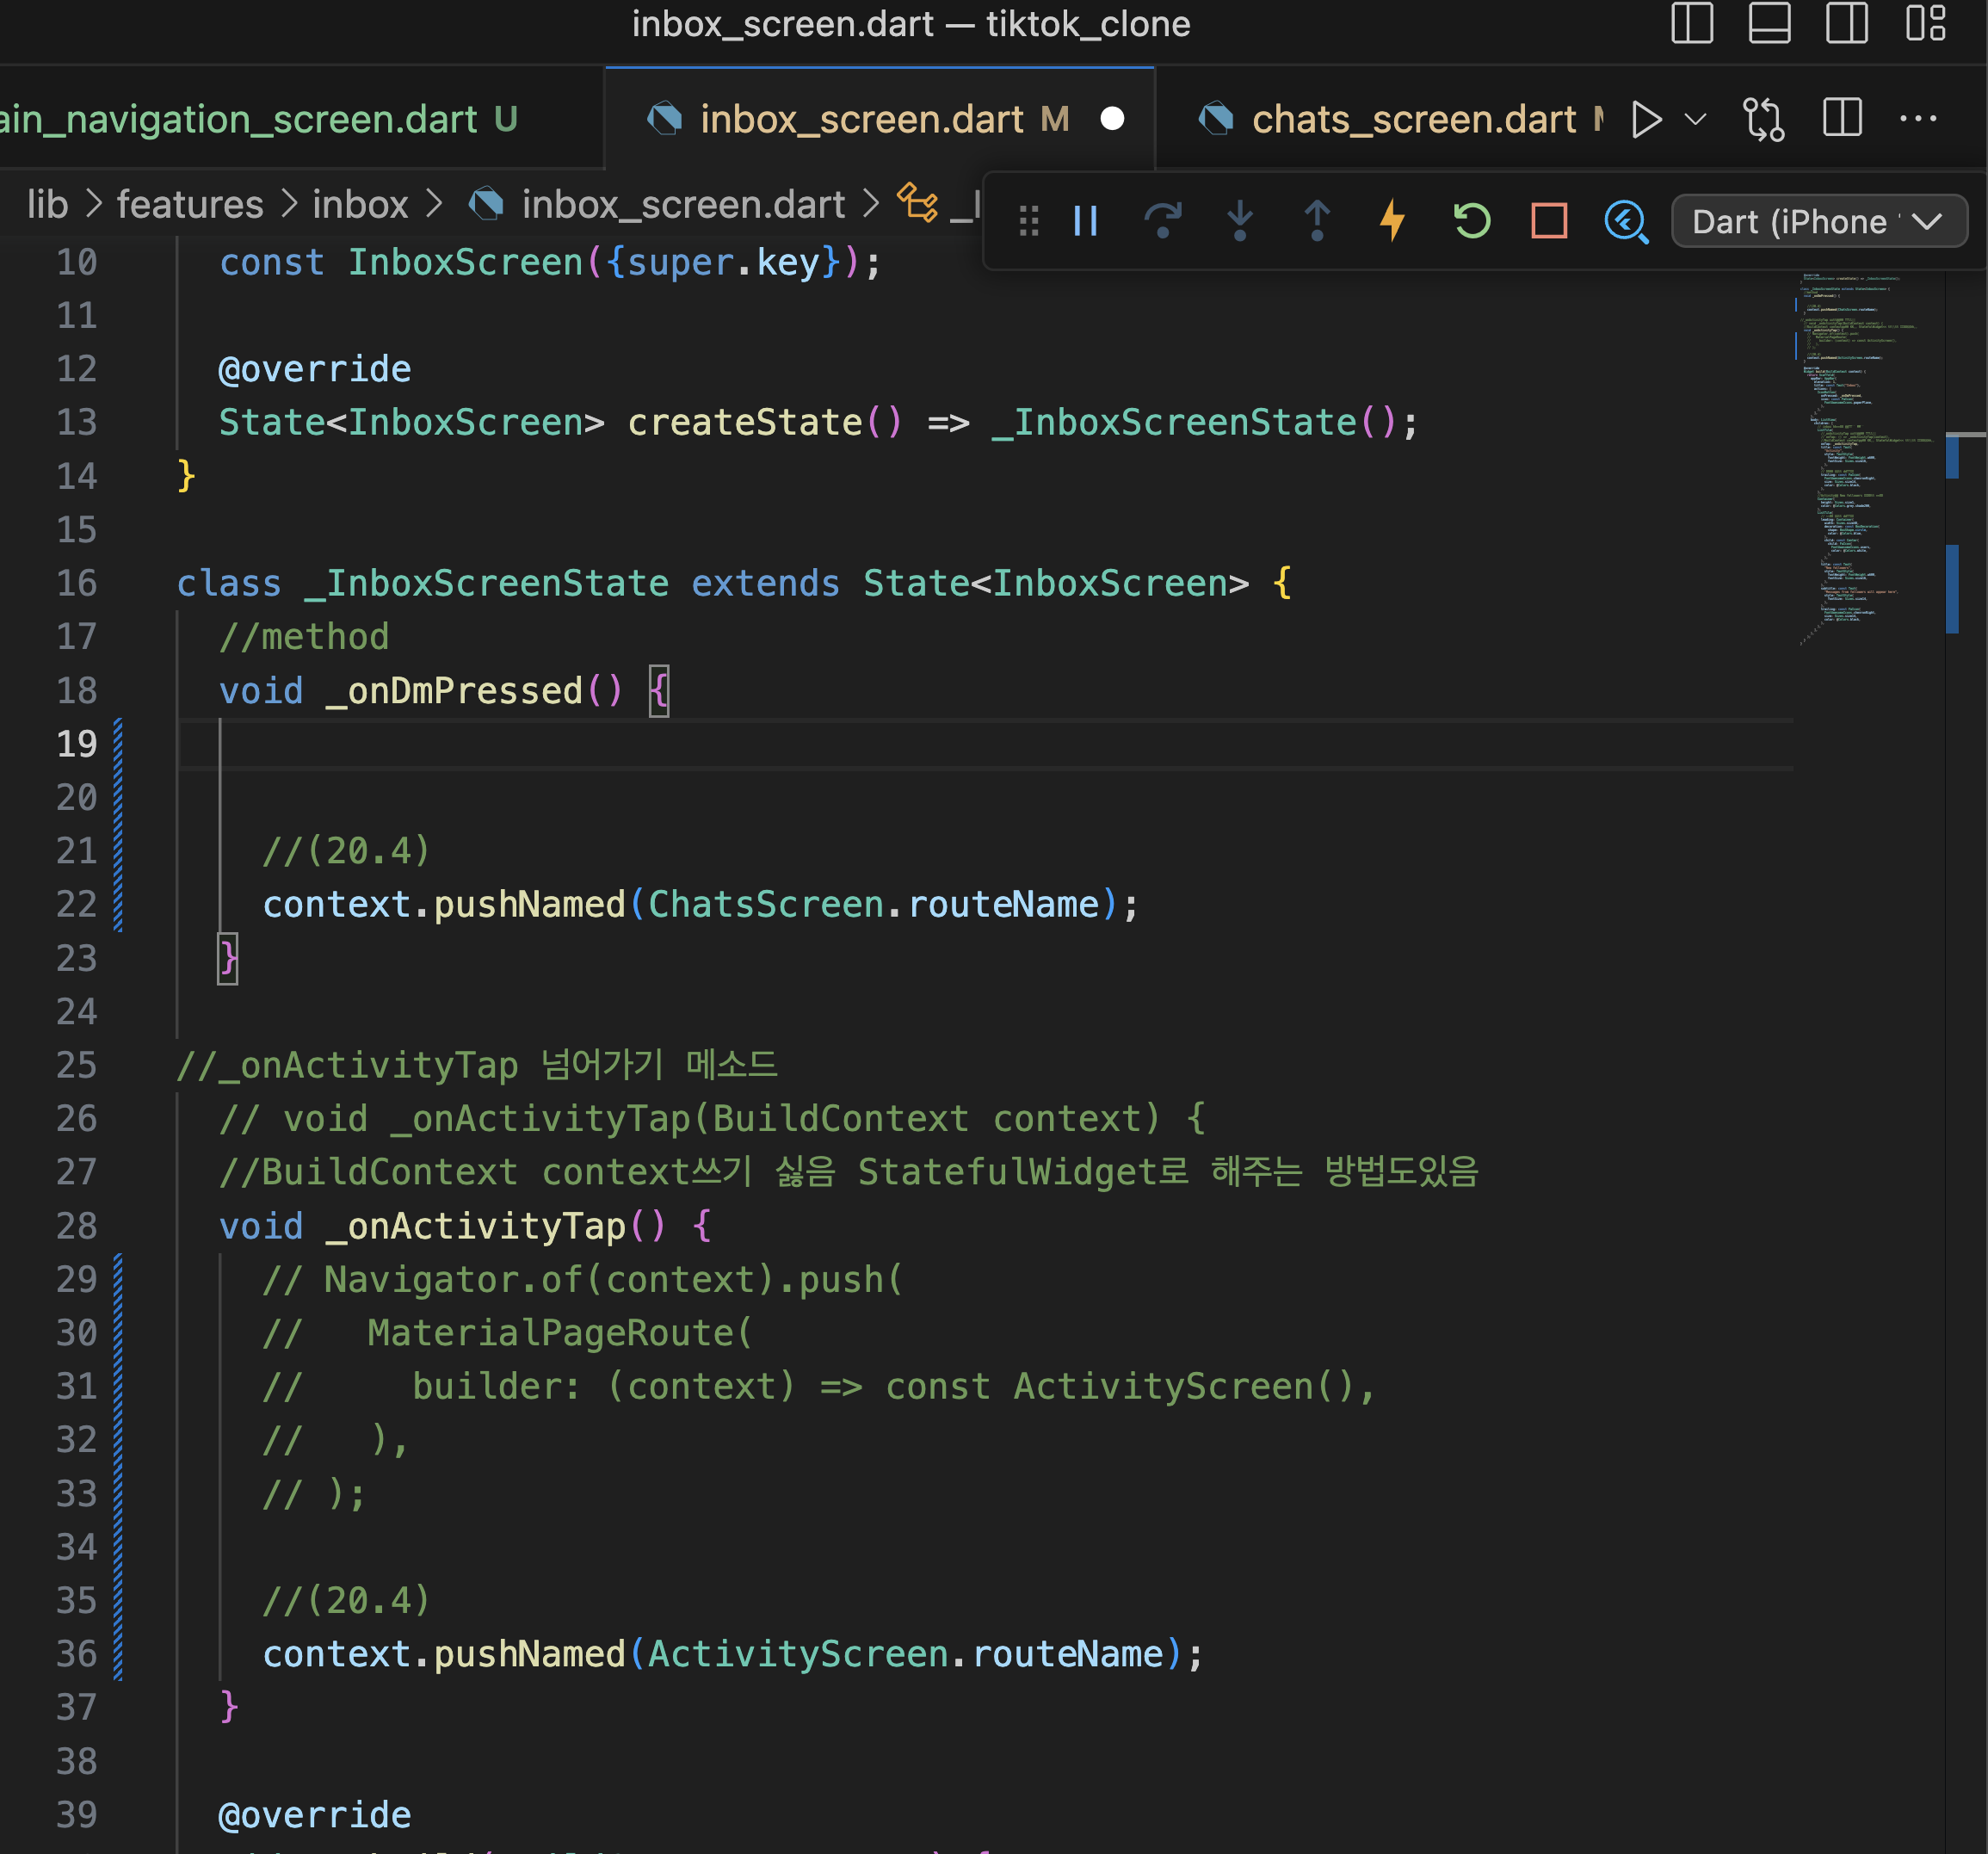Click the debug Step Into icon
1988x1854 pixels.
point(1240,221)
